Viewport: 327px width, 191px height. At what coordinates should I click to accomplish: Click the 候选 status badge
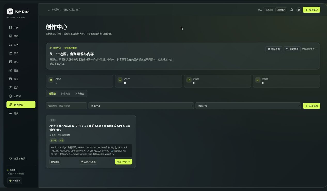[52, 120]
